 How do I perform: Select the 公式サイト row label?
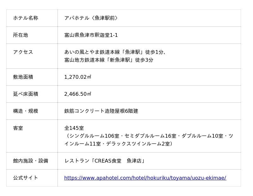coord(26,178)
